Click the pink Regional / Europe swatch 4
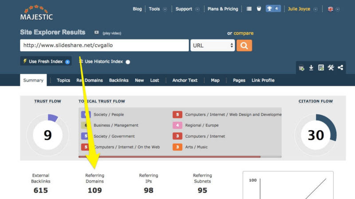 pos(177,125)
